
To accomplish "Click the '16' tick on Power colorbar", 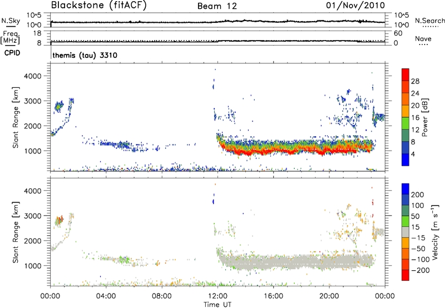I will [415, 118].
